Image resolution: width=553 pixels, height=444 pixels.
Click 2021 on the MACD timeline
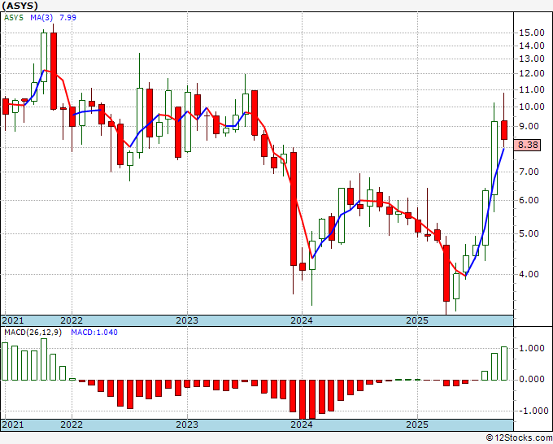(13, 424)
